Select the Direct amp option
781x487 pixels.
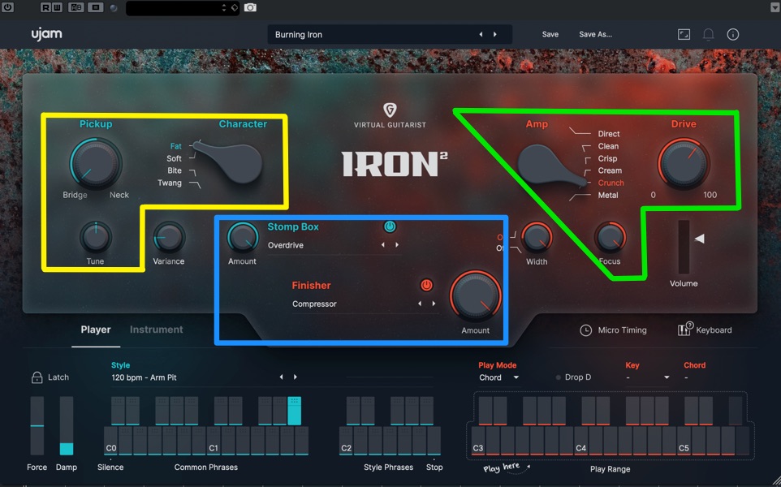(609, 134)
